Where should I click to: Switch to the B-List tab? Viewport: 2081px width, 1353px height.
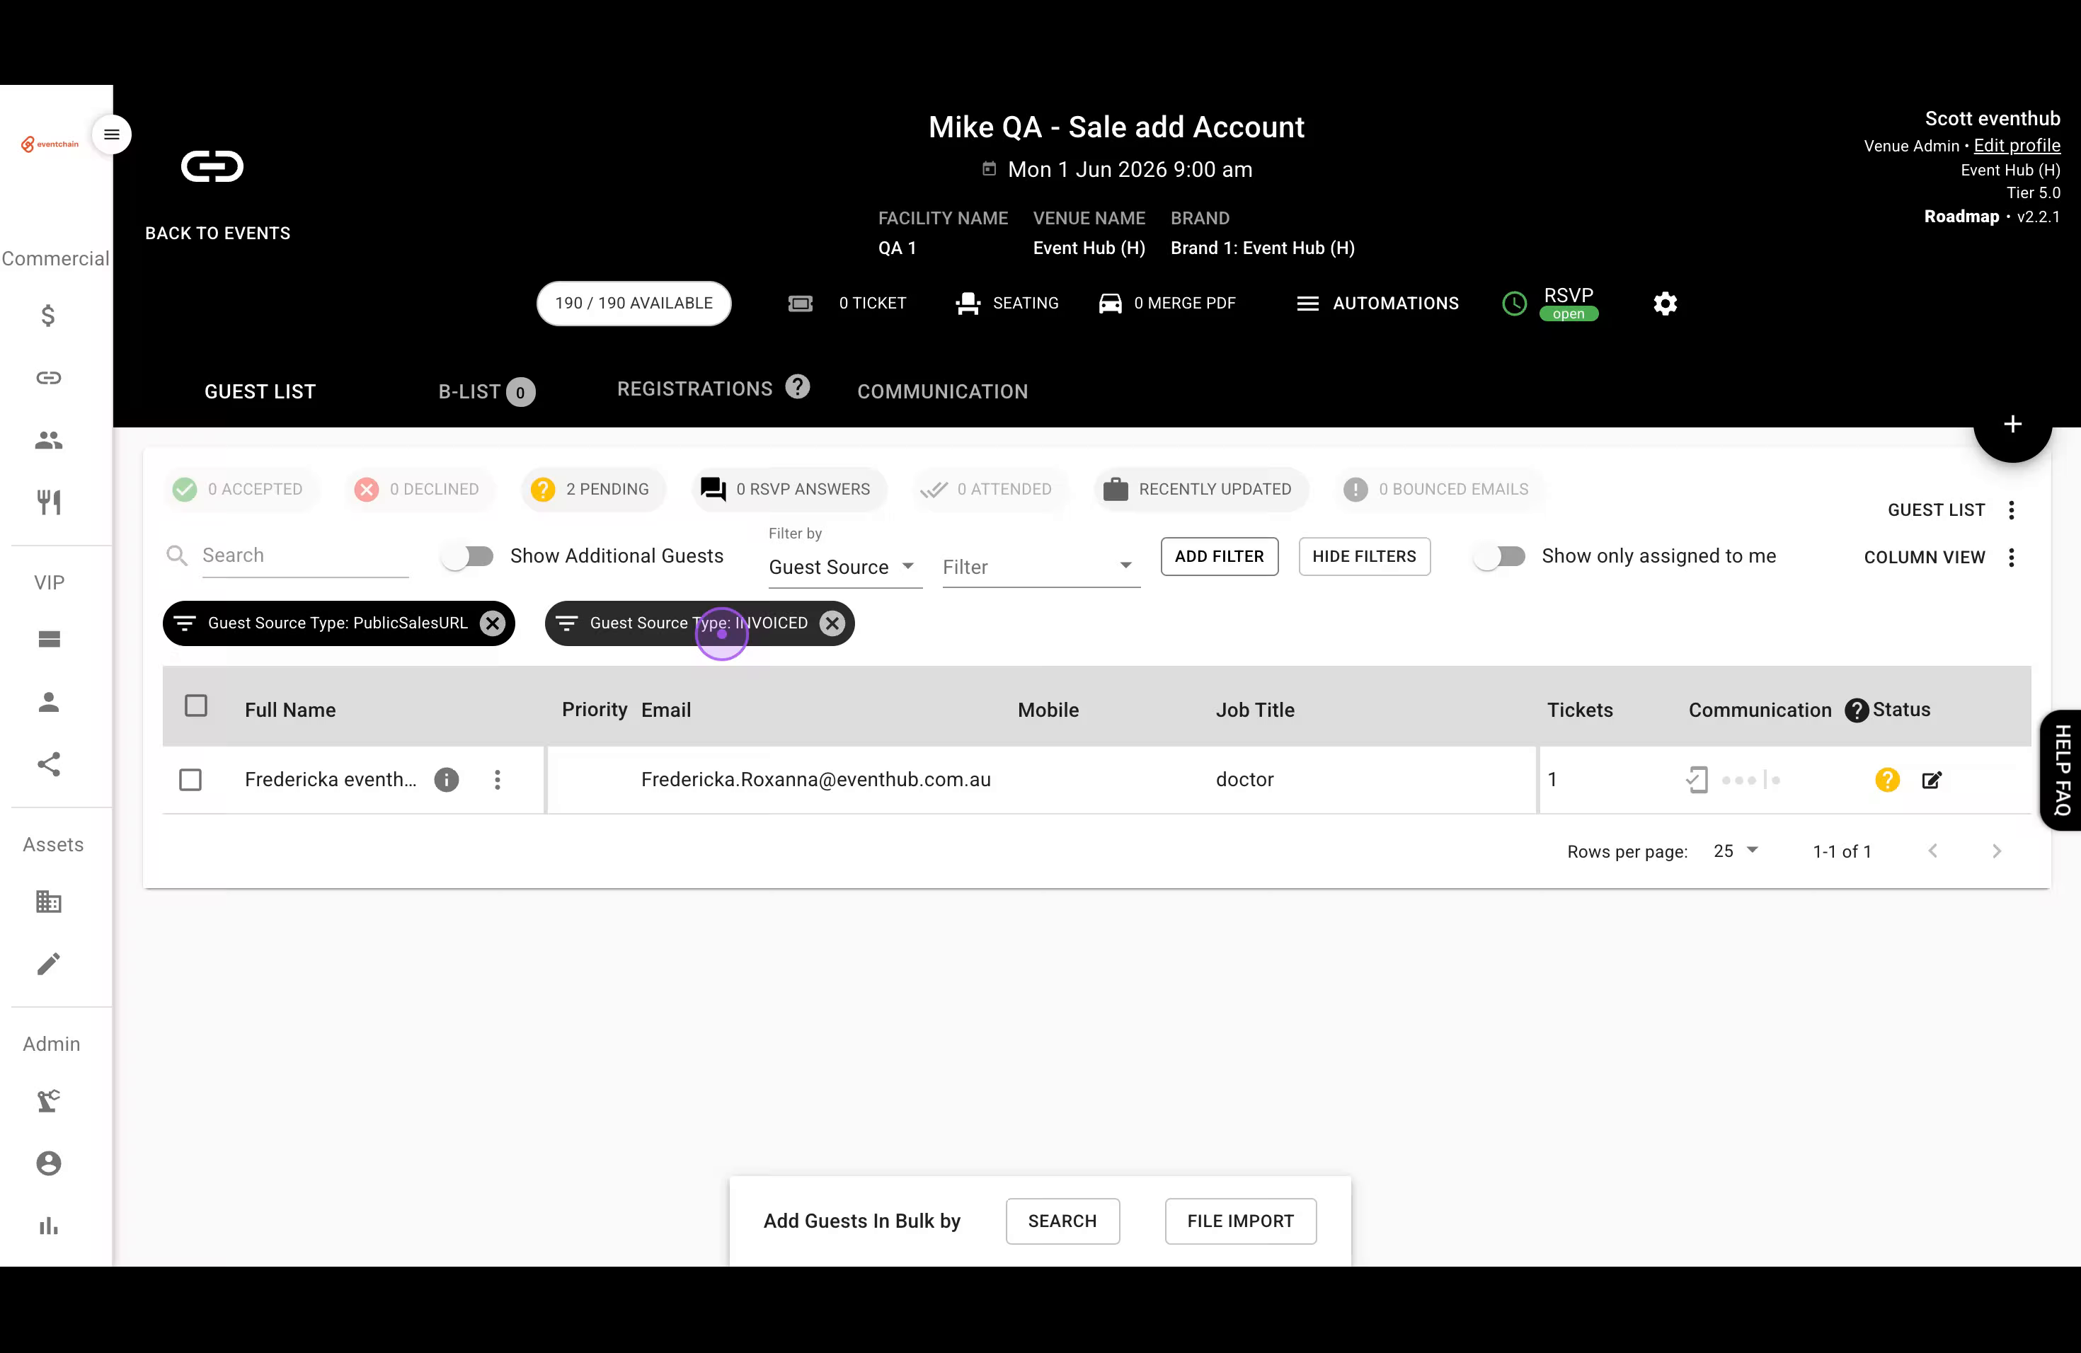486,391
